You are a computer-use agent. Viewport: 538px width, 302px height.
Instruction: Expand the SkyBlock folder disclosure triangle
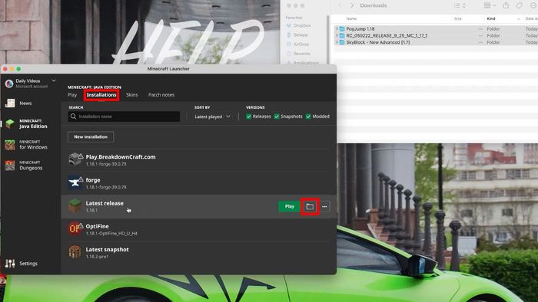(337, 42)
